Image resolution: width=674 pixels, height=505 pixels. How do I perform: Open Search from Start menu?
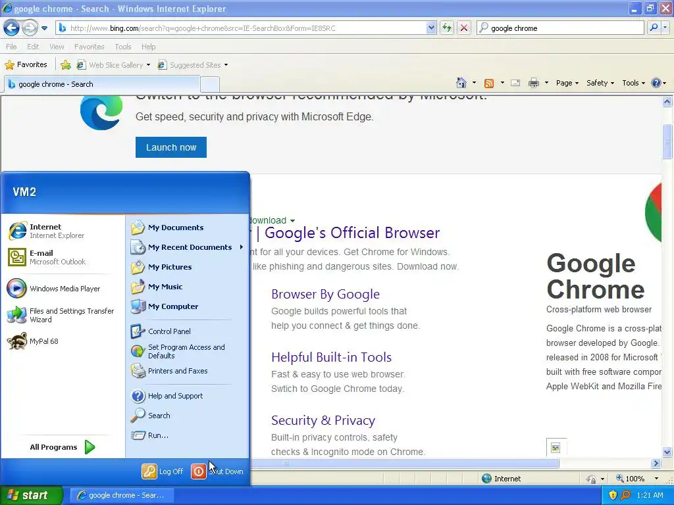tap(188, 416)
